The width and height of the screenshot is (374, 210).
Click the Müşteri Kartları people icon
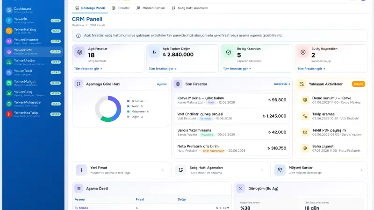(x=280, y=170)
